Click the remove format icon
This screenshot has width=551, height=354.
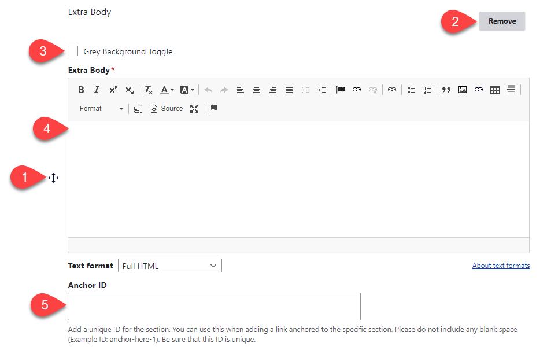tap(148, 90)
